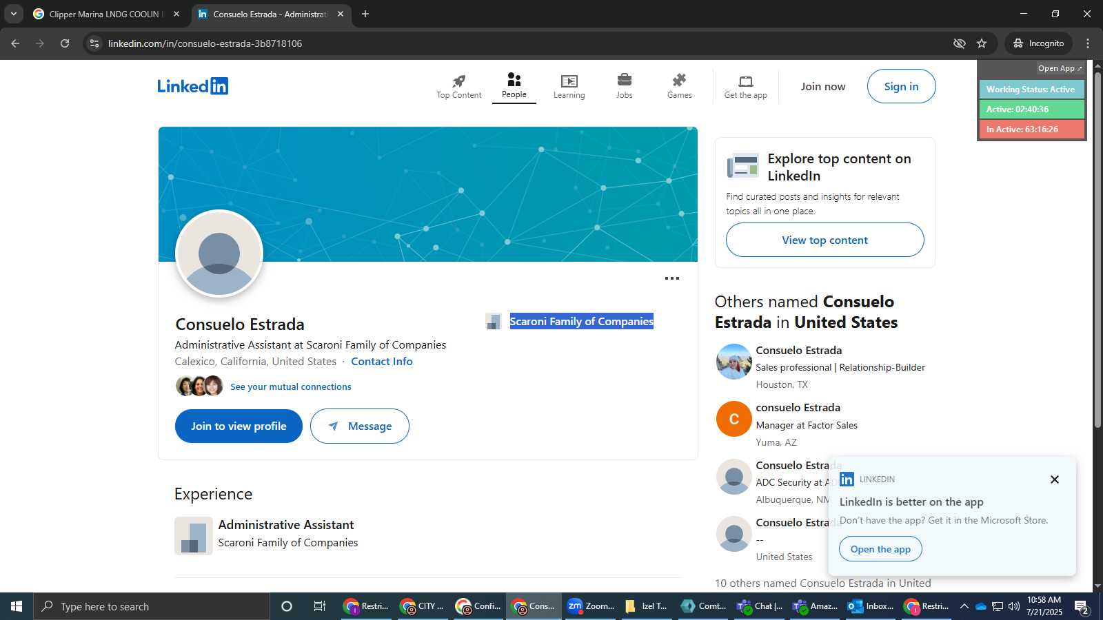Click Get the app laptop icon

745,81
